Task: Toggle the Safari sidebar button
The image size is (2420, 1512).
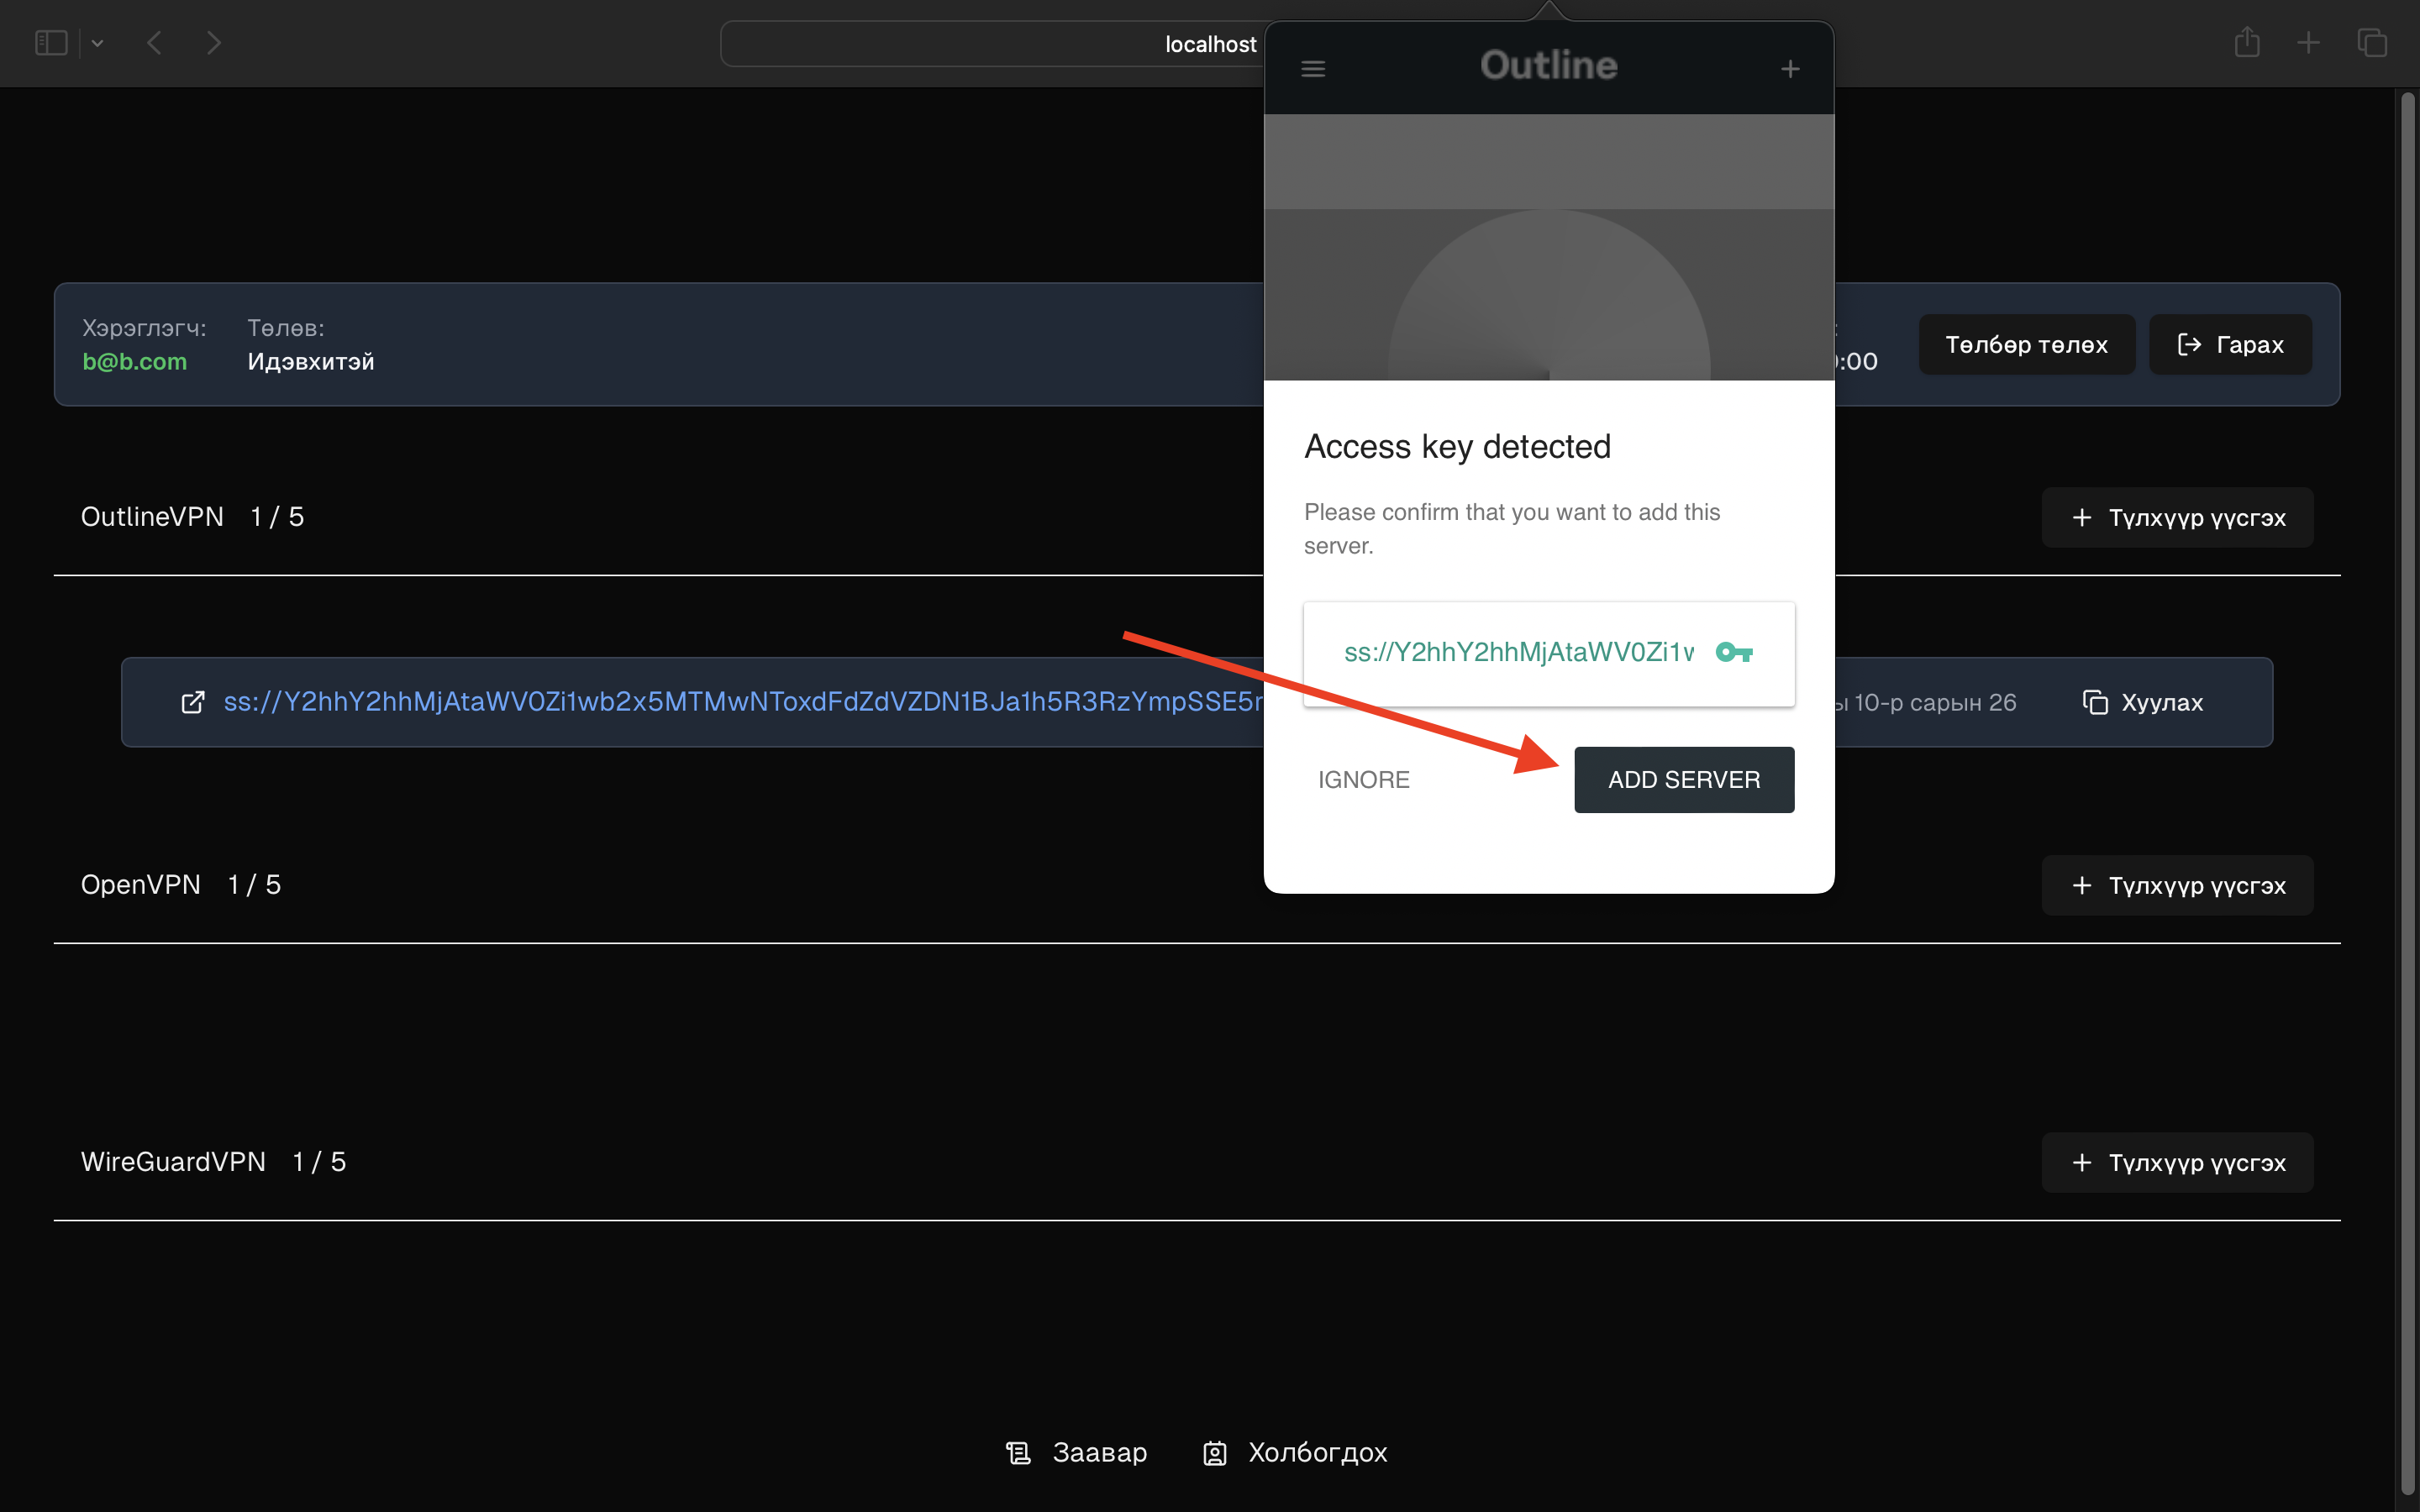Action: coord(51,43)
